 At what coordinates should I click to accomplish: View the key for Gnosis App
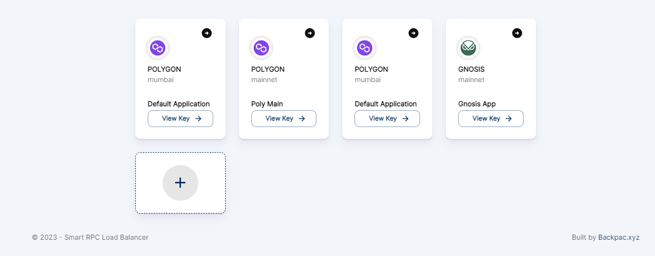[491, 119]
